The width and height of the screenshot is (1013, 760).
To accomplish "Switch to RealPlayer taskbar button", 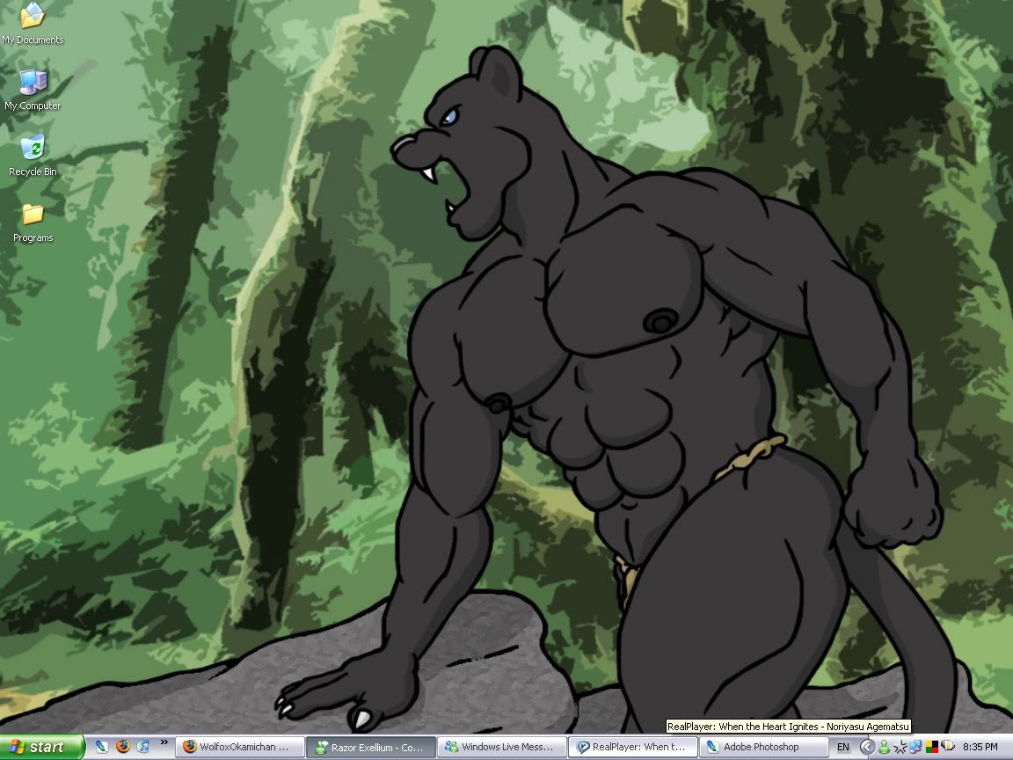I will pos(633,747).
